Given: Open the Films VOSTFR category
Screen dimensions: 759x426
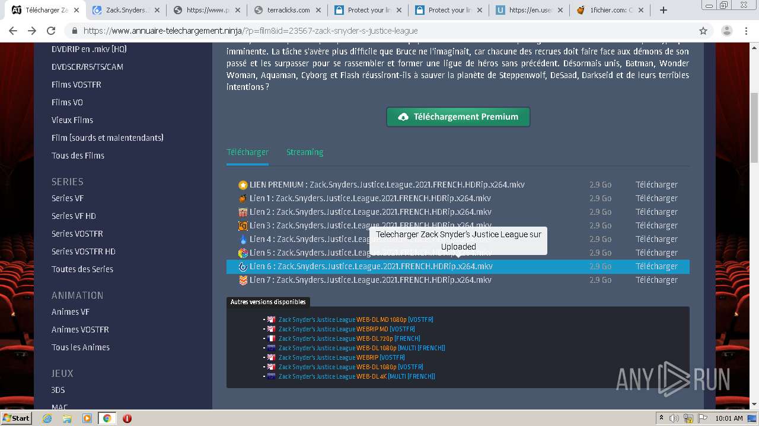Looking at the screenshot, I should click(x=76, y=85).
